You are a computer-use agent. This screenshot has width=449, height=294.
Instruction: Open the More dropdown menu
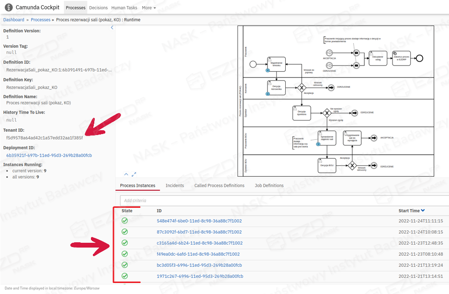coord(148,8)
